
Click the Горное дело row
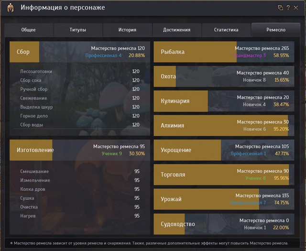(80, 116)
